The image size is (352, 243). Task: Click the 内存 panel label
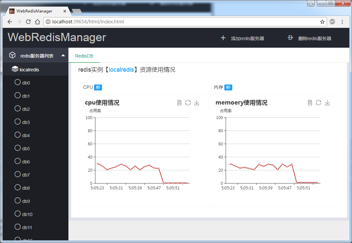click(x=218, y=87)
